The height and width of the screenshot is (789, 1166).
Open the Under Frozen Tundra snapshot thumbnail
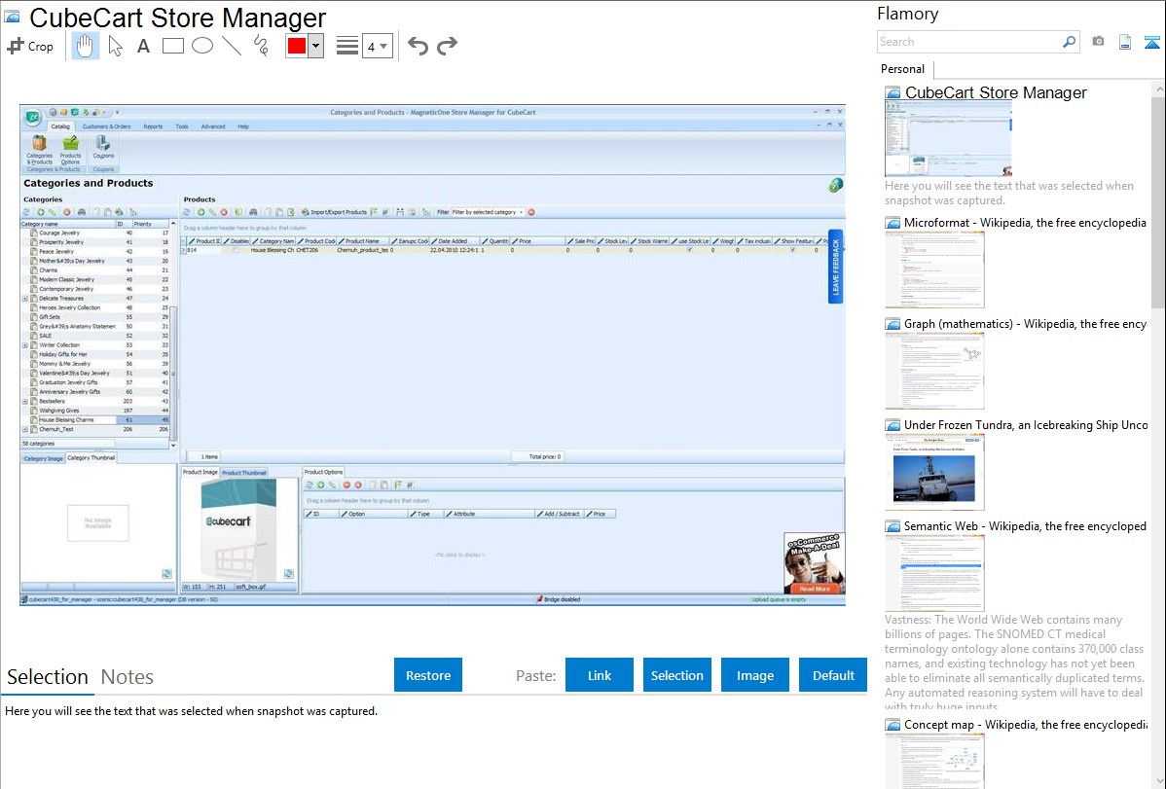tap(934, 472)
